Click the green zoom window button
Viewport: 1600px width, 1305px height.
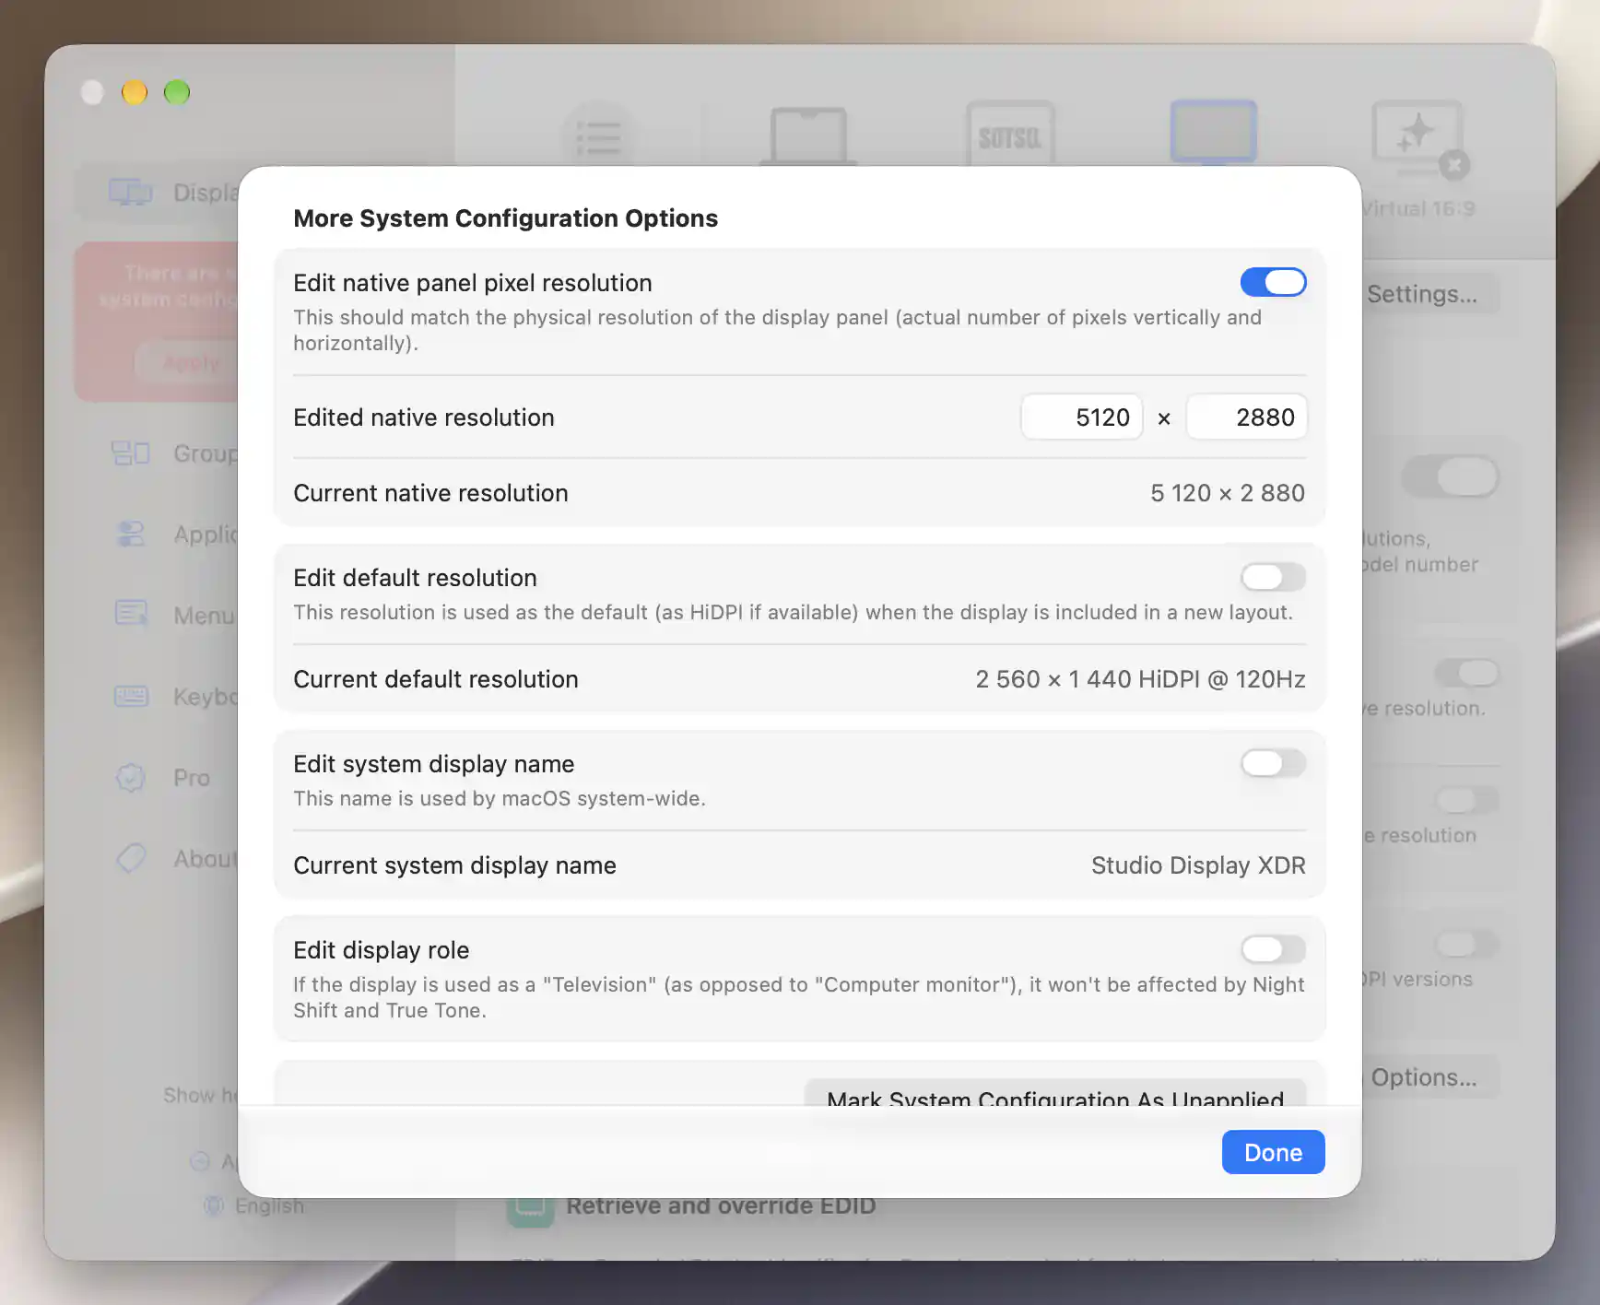177,92
